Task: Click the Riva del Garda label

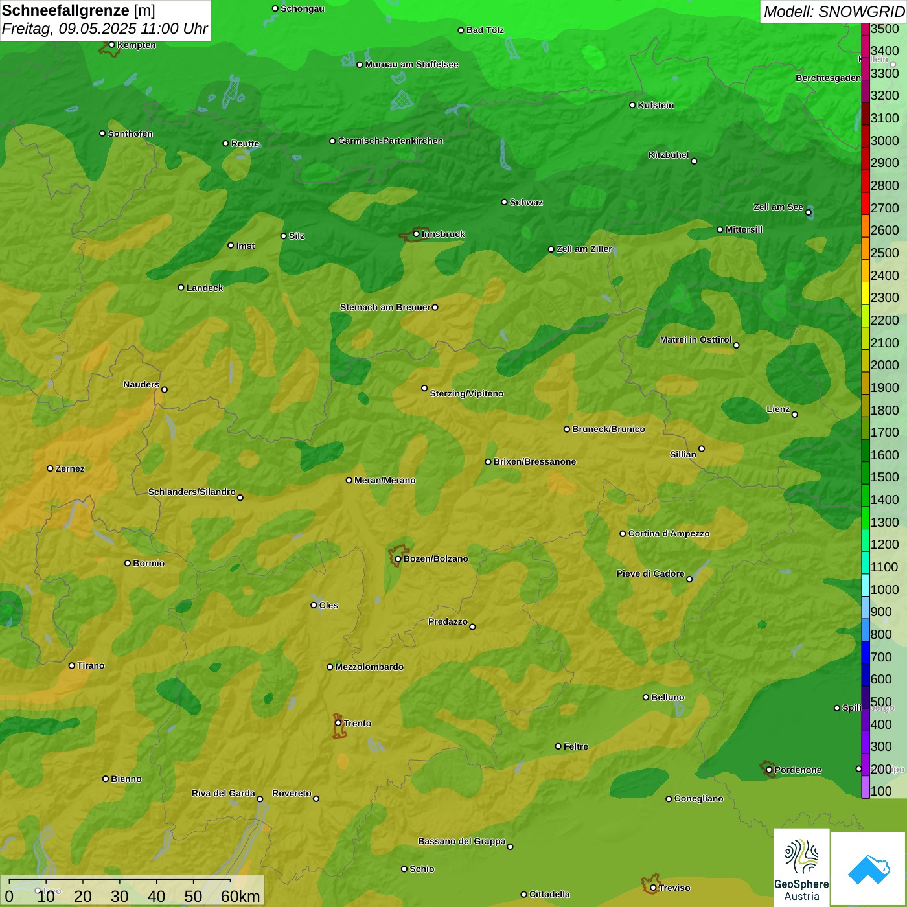Action: pyautogui.click(x=224, y=793)
